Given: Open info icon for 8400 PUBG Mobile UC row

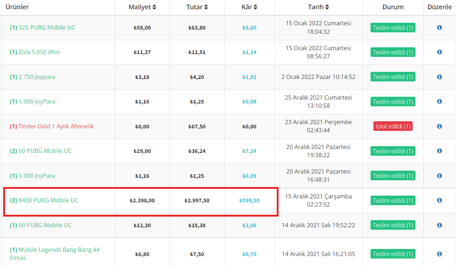Looking at the screenshot, I should pyautogui.click(x=439, y=200).
